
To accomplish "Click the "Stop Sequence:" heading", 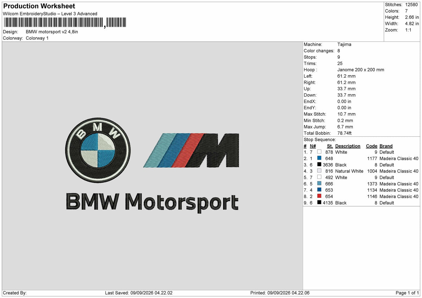I will point(320,140).
